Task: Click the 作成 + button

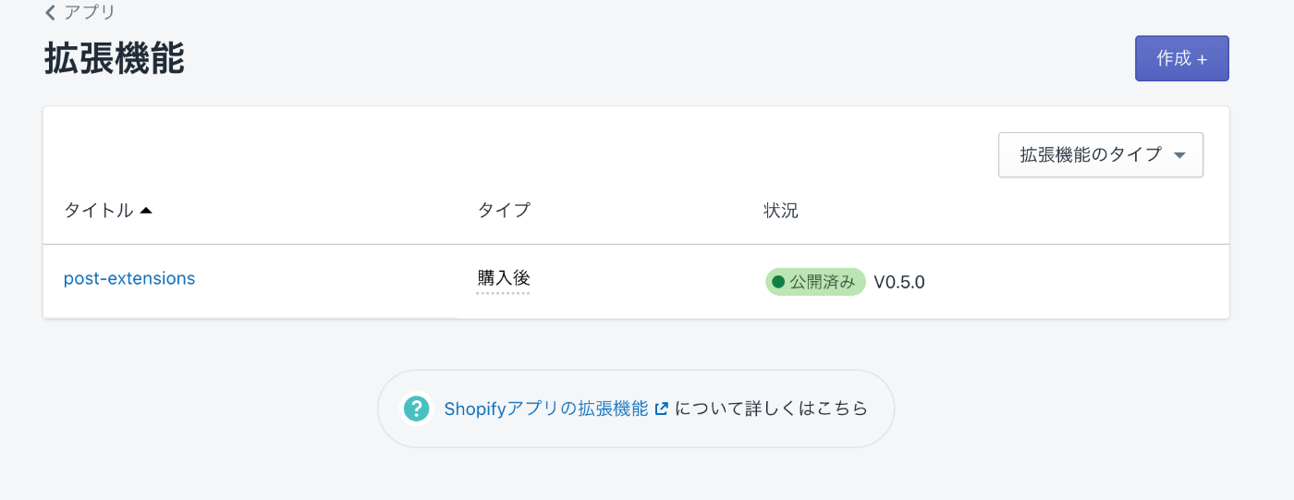Action: tap(1181, 58)
